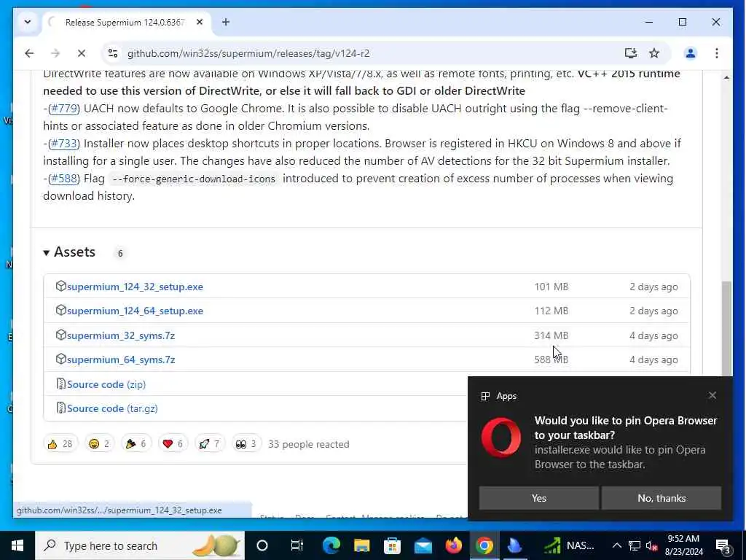746x560 pixels.
Task: Click the 314 MB size text
Action: tap(551, 335)
